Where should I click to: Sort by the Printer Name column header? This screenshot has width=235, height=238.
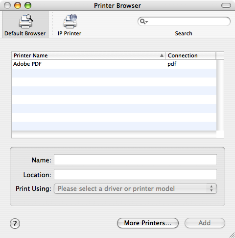click(89, 55)
